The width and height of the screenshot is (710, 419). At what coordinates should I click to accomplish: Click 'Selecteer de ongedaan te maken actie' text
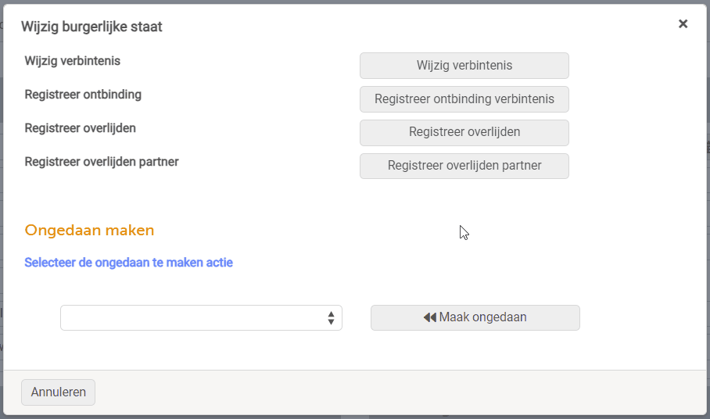[x=128, y=263]
